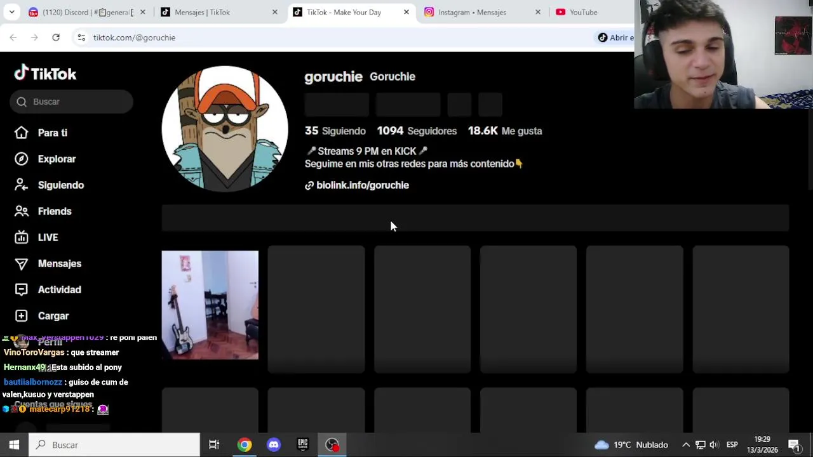This screenshot has width=813, height=457.
Task: Expand the browser tab search dropdown
Action: tap(11, 12)
